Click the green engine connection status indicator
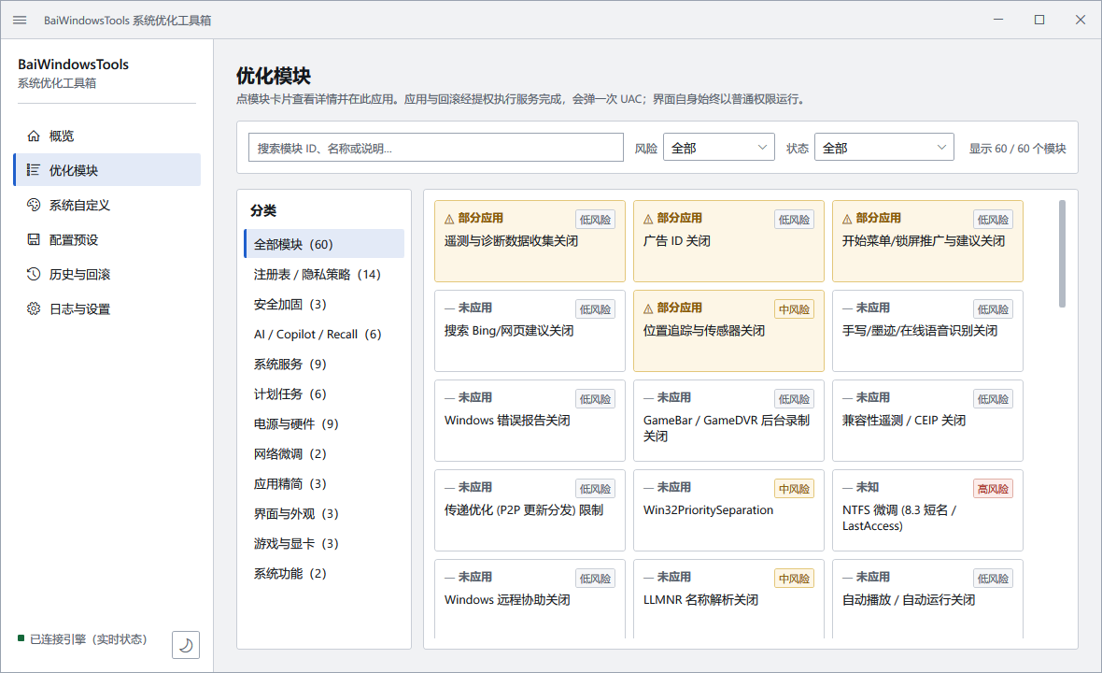 coord(21,638)
